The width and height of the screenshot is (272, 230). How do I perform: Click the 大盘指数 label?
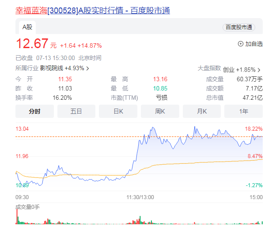point(209,68)
